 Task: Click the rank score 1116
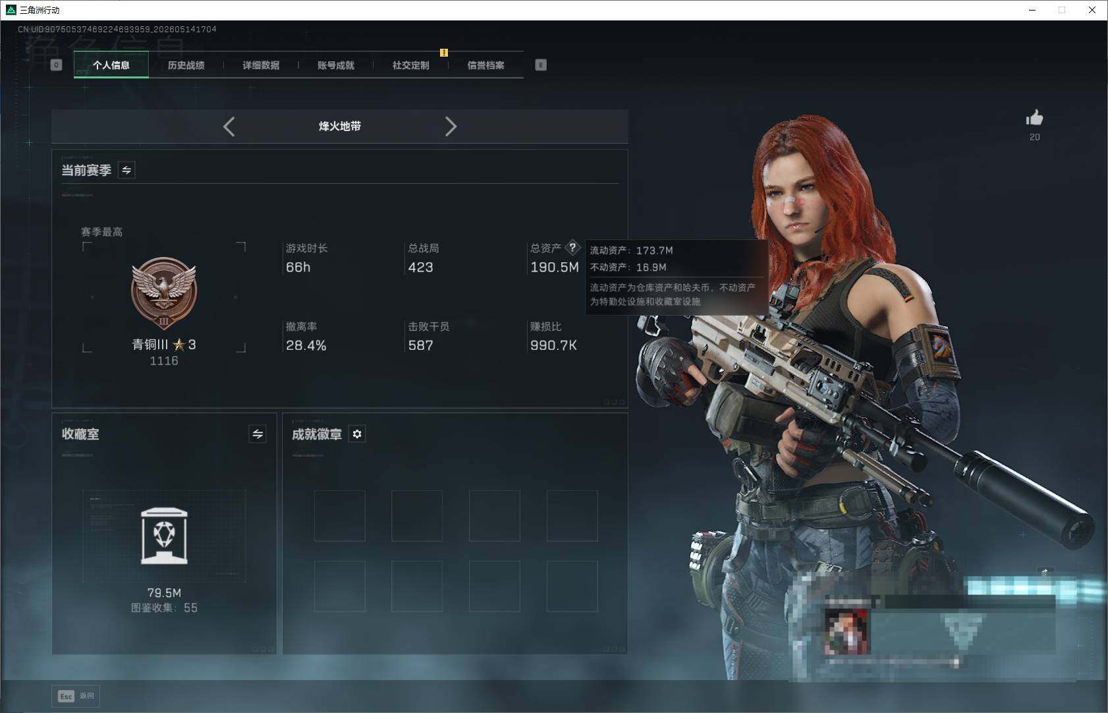click(164, 360)
